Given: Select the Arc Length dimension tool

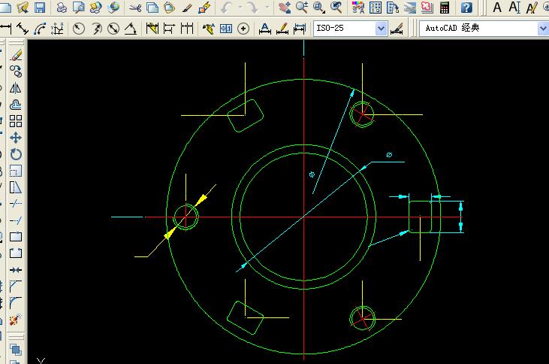Looking at the screenshot, I should pyautogui.click(x=40, y=29).
